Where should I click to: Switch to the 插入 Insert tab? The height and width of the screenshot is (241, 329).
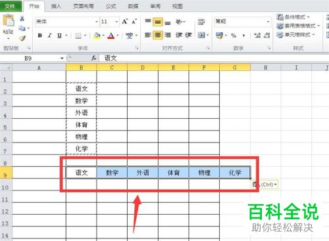click(x=56, y=6)
